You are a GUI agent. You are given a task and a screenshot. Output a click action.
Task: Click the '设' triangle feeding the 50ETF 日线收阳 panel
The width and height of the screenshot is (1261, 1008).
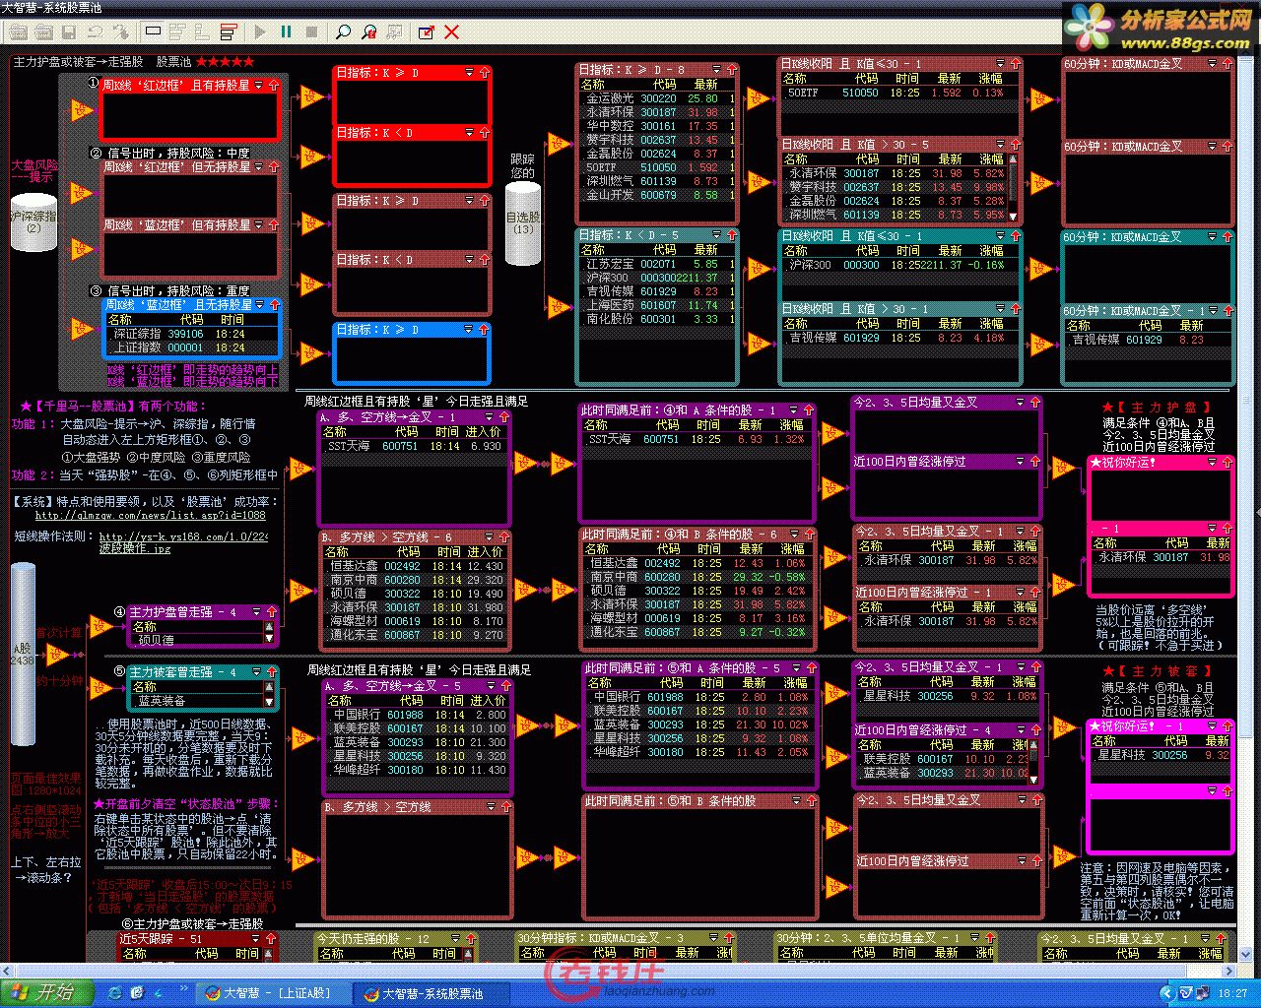tap(758, 99)
